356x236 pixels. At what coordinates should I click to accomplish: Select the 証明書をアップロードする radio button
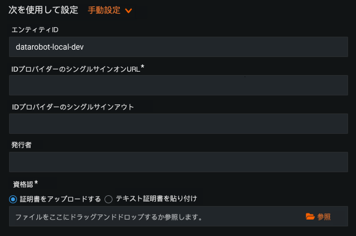(14, 199)
